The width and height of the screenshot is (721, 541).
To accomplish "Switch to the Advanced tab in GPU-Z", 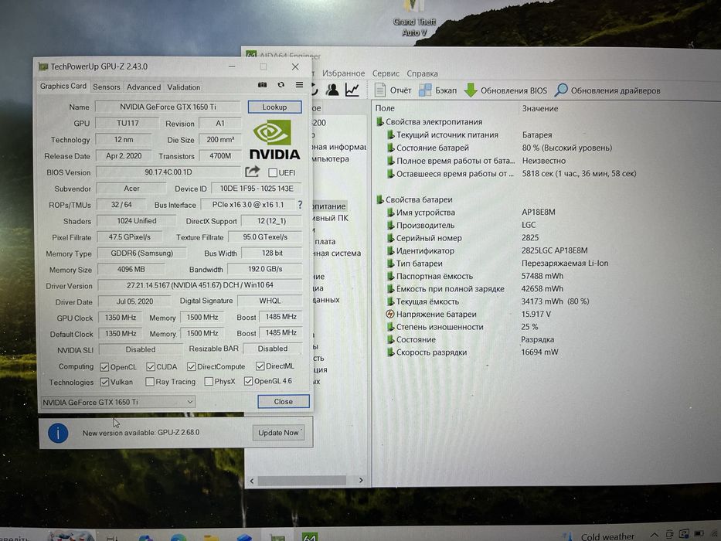I will [x=144, y=87].
